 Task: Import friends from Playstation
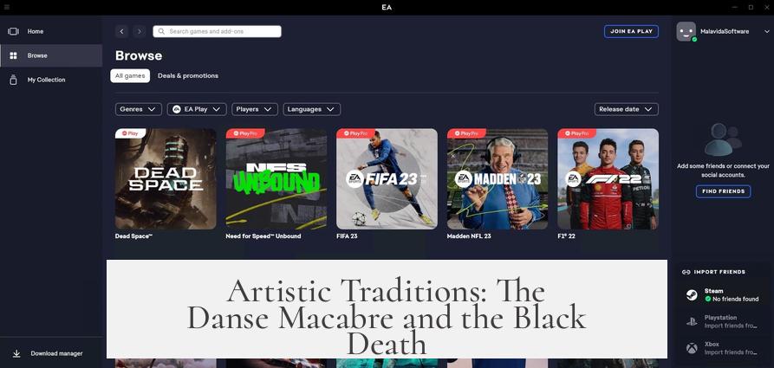pyautogui.click(x=724, y=321)
